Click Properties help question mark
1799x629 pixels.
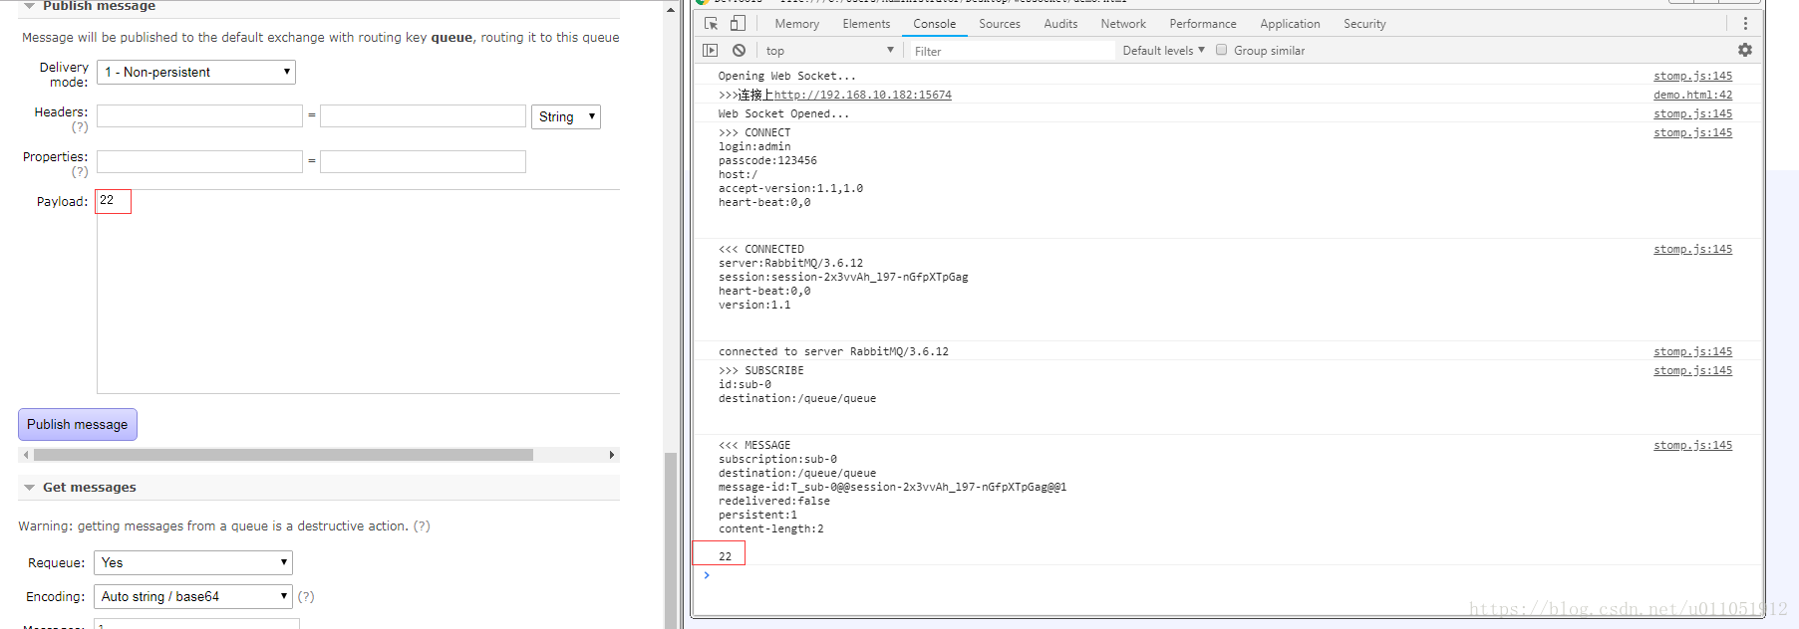pos(80,172)
